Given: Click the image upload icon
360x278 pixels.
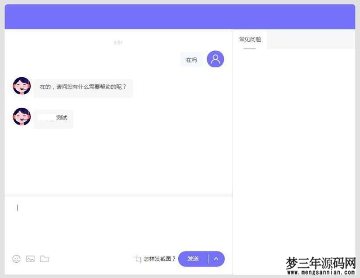Looking at the screenshot, I should [x=30, y=259].
